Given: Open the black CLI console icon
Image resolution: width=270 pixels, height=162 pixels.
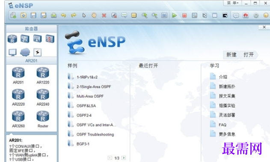Looking at the screenshot, I should coord(225,15).
